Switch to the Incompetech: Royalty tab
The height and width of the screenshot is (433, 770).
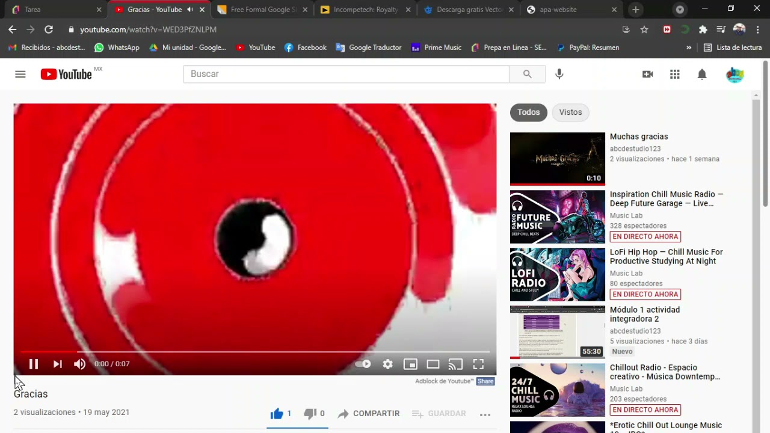coord(366,10)
